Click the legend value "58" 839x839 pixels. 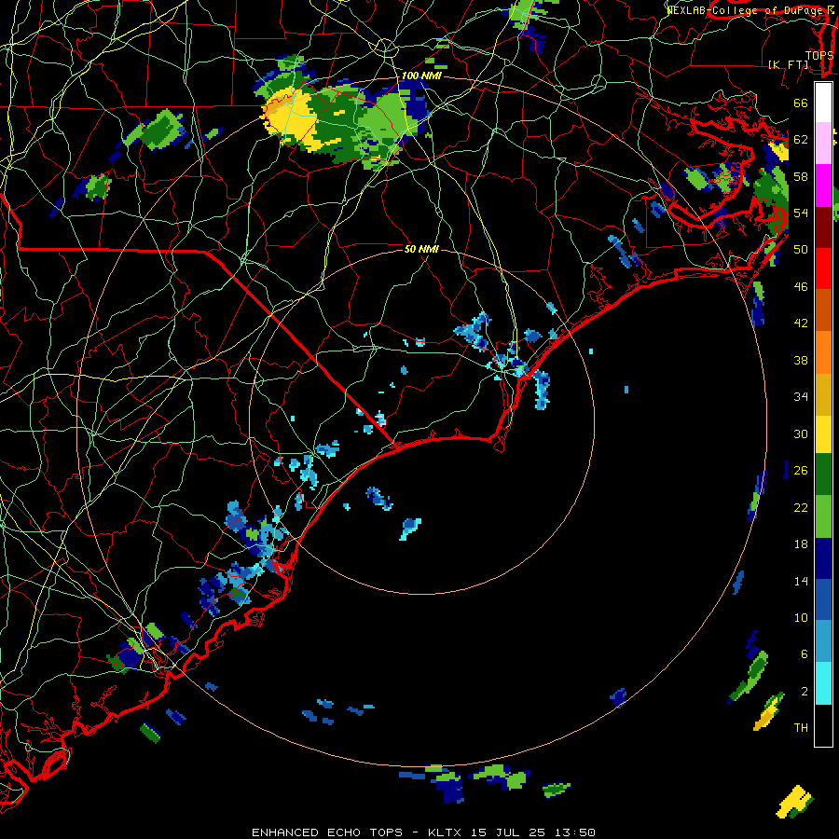click(801, 176)
